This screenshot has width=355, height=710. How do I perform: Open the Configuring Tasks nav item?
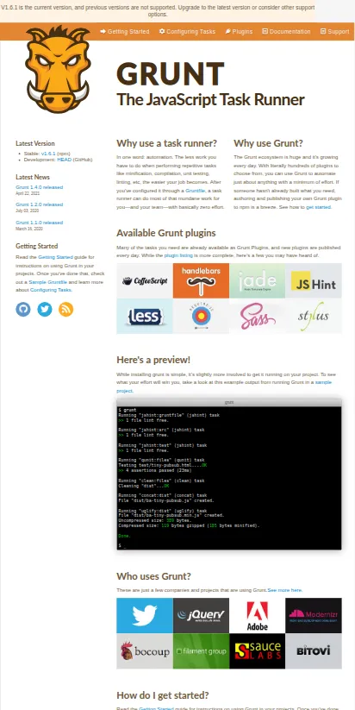click(187, 32)
